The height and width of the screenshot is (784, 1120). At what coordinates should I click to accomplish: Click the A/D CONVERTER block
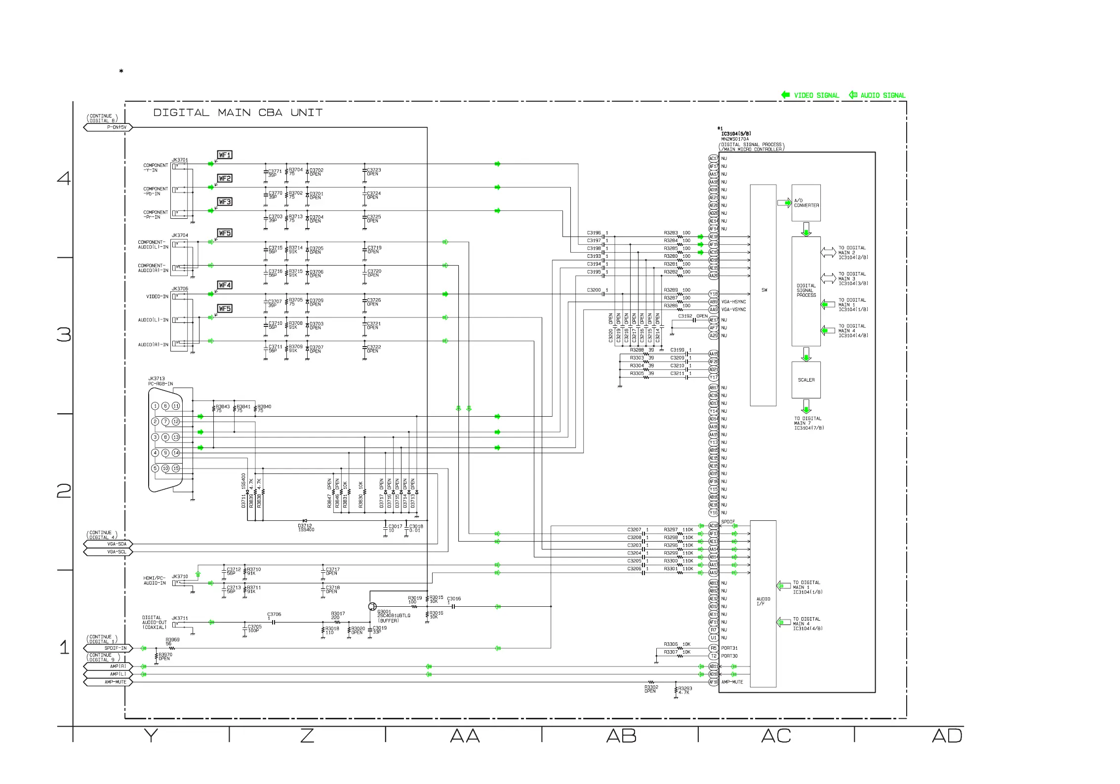coord(806,203)
